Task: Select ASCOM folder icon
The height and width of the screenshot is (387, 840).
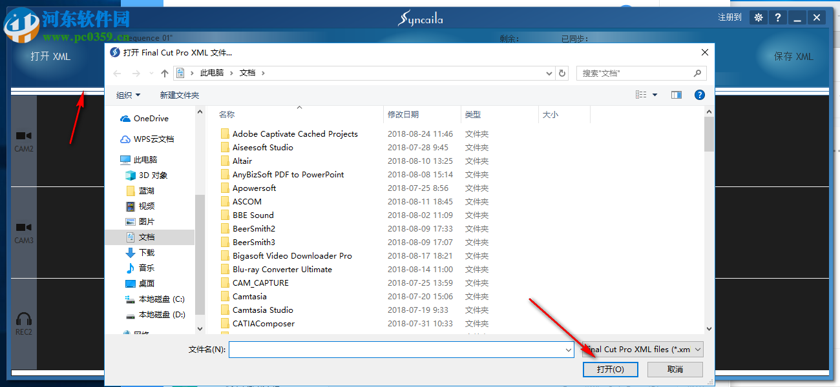Action: [x=225, y=202]
